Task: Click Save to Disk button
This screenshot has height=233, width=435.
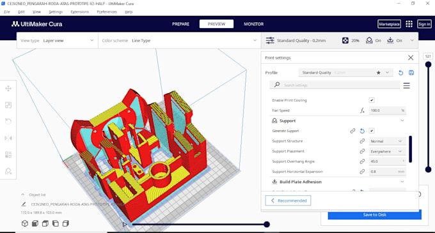Action: pos(374,214)
